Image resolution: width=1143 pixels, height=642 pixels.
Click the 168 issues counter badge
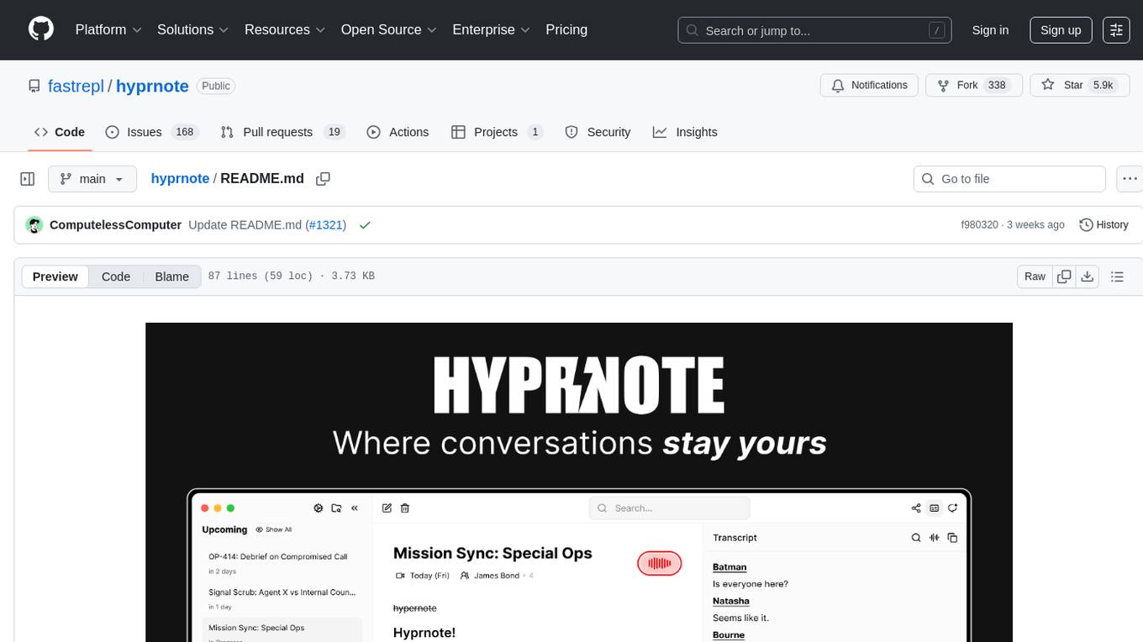[x=184, y=132]
